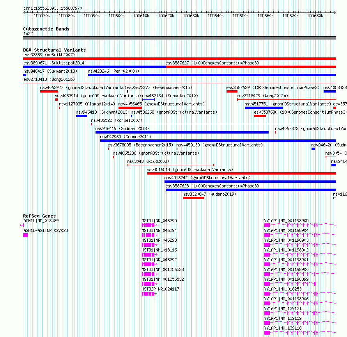The width and height of the screenshot is (347, 337).
Task: Select the nsv3320647 (Audano2019) red bar
Action: (193, 198)
